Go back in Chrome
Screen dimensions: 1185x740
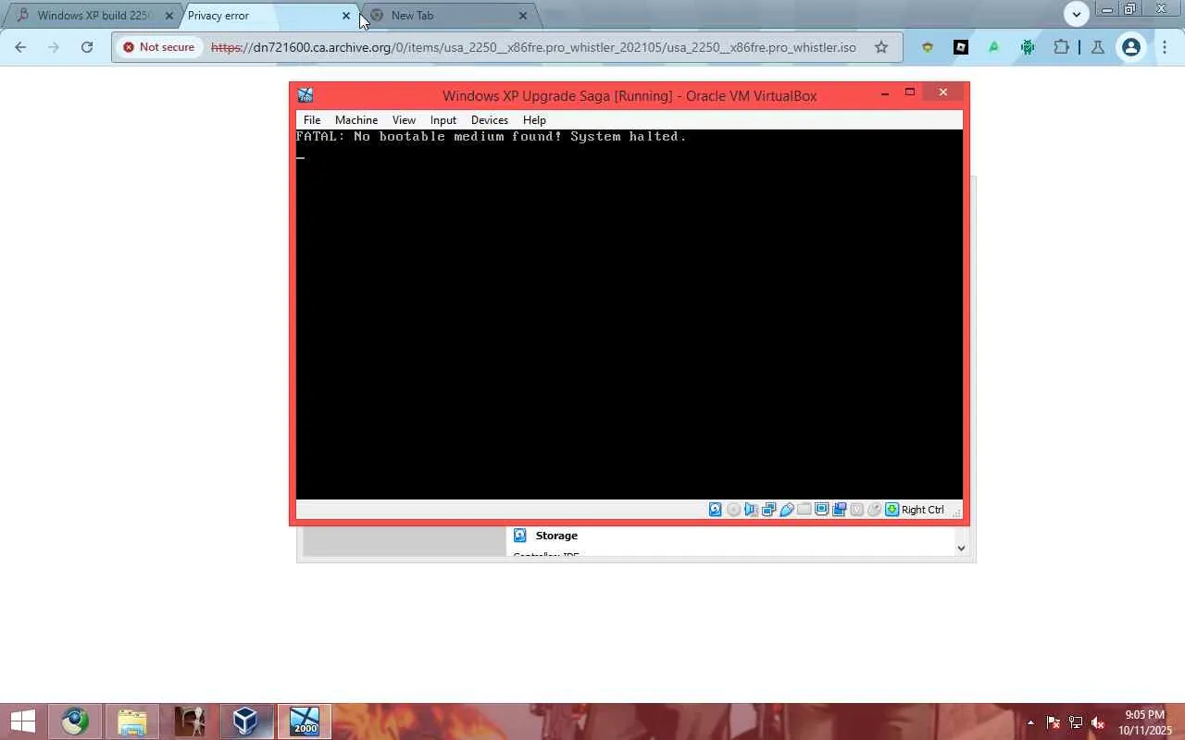[20, 47]
